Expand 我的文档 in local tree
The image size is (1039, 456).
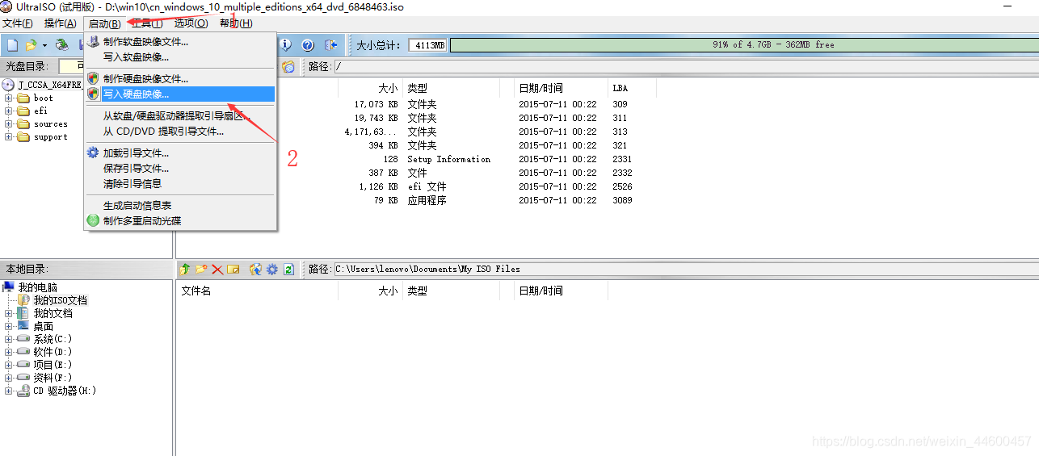point(9,313)
